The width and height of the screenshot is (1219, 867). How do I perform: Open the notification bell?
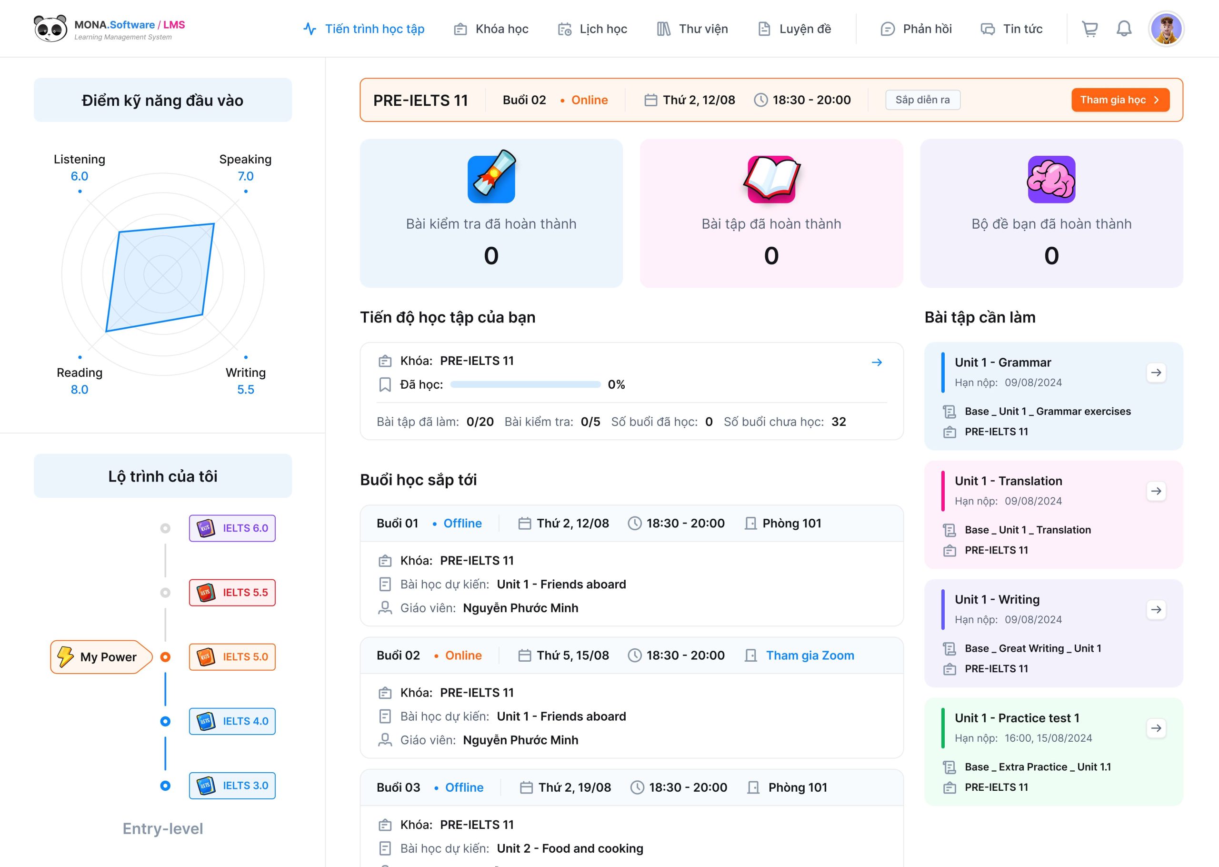(1124, 29)
